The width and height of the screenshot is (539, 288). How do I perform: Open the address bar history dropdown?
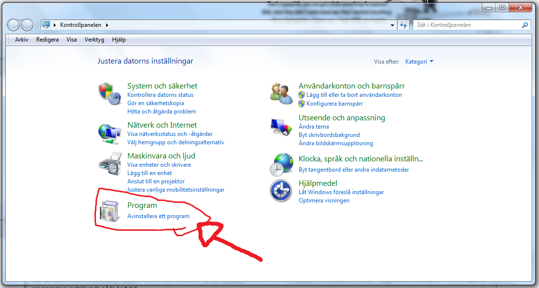tap(393, 25)
